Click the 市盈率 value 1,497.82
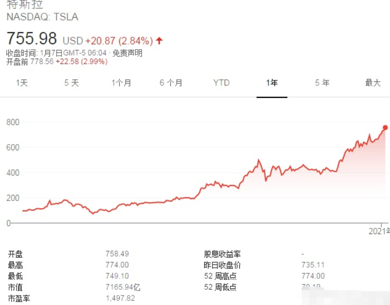 click(120, 298)
